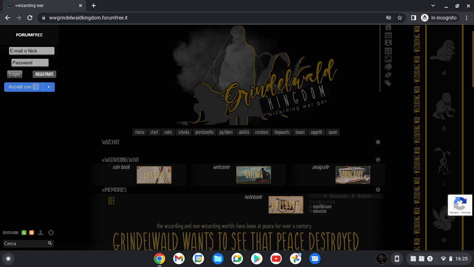The image size is (474, 267).
Task: Open the start menu item
Action: [x=154, y=132]
